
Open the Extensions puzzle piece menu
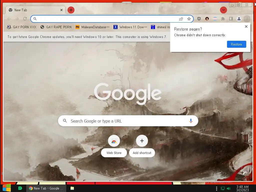[x=223, y=19]
